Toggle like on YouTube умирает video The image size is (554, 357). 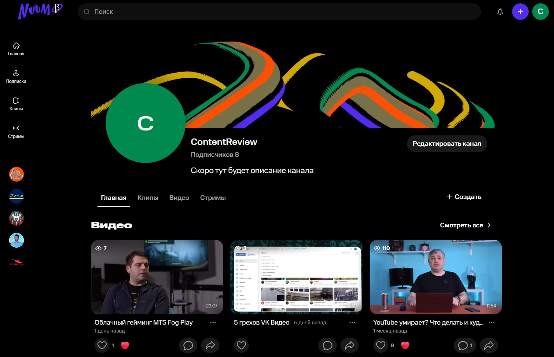click(381, 345)
